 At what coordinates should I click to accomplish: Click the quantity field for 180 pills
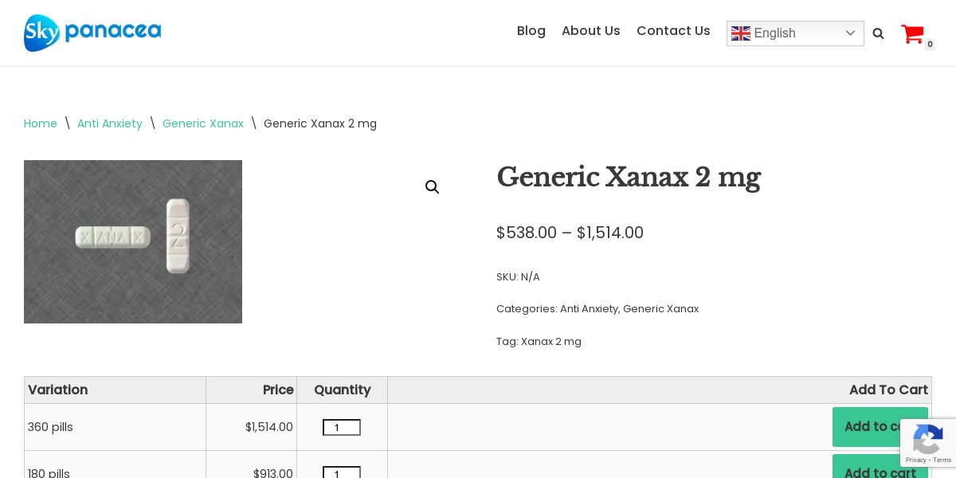click(x=341, y=473)
